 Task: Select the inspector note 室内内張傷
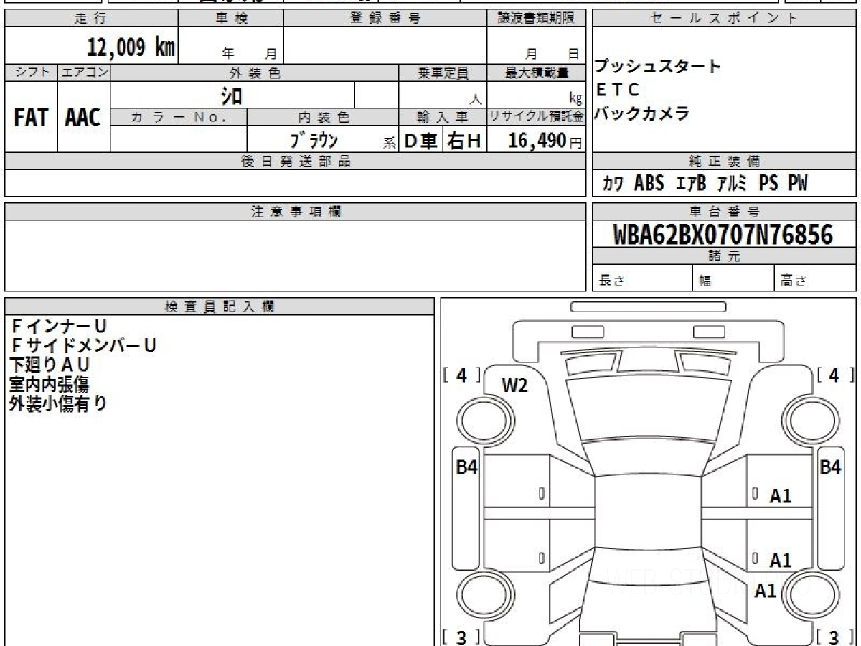(50, 384)
